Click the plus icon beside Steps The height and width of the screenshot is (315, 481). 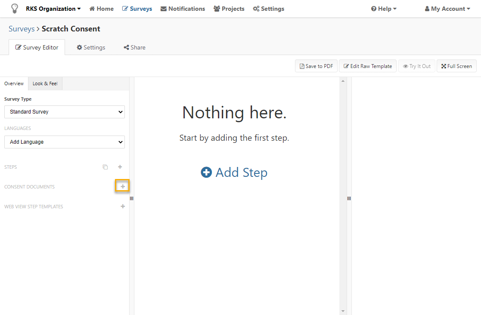120,167
